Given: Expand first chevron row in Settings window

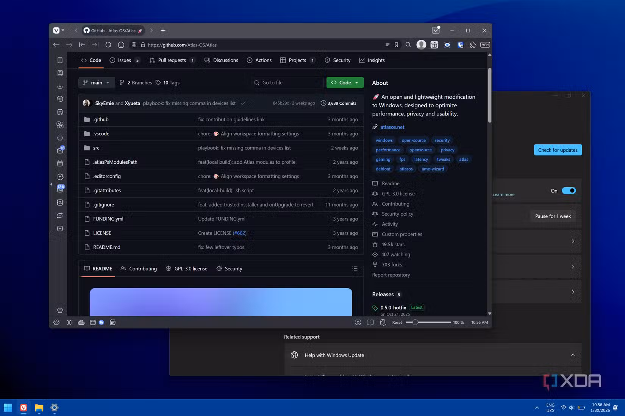Looking at the screenshot, I should tap(573, 241).
